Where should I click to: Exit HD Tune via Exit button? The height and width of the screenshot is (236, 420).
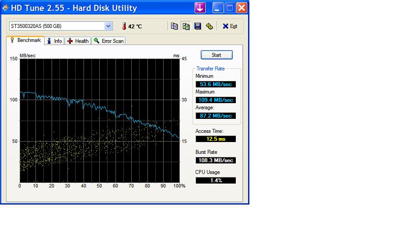[230, 26]
